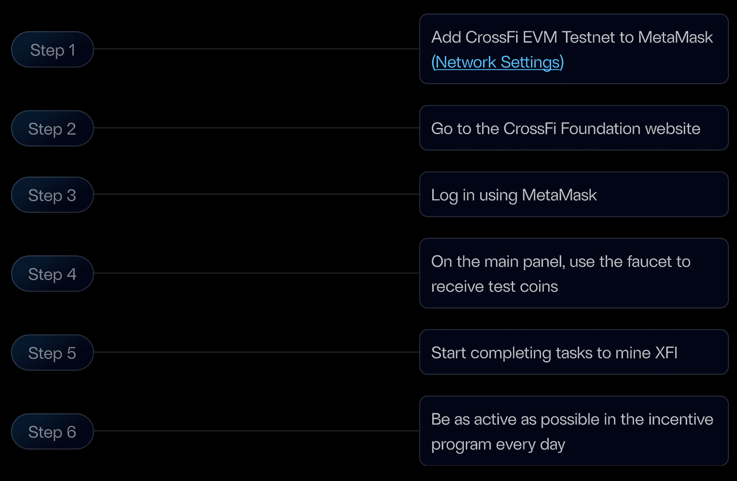Click the connector line after Step 3
This screenshot has width=737, height=481.
click(256, 194)
